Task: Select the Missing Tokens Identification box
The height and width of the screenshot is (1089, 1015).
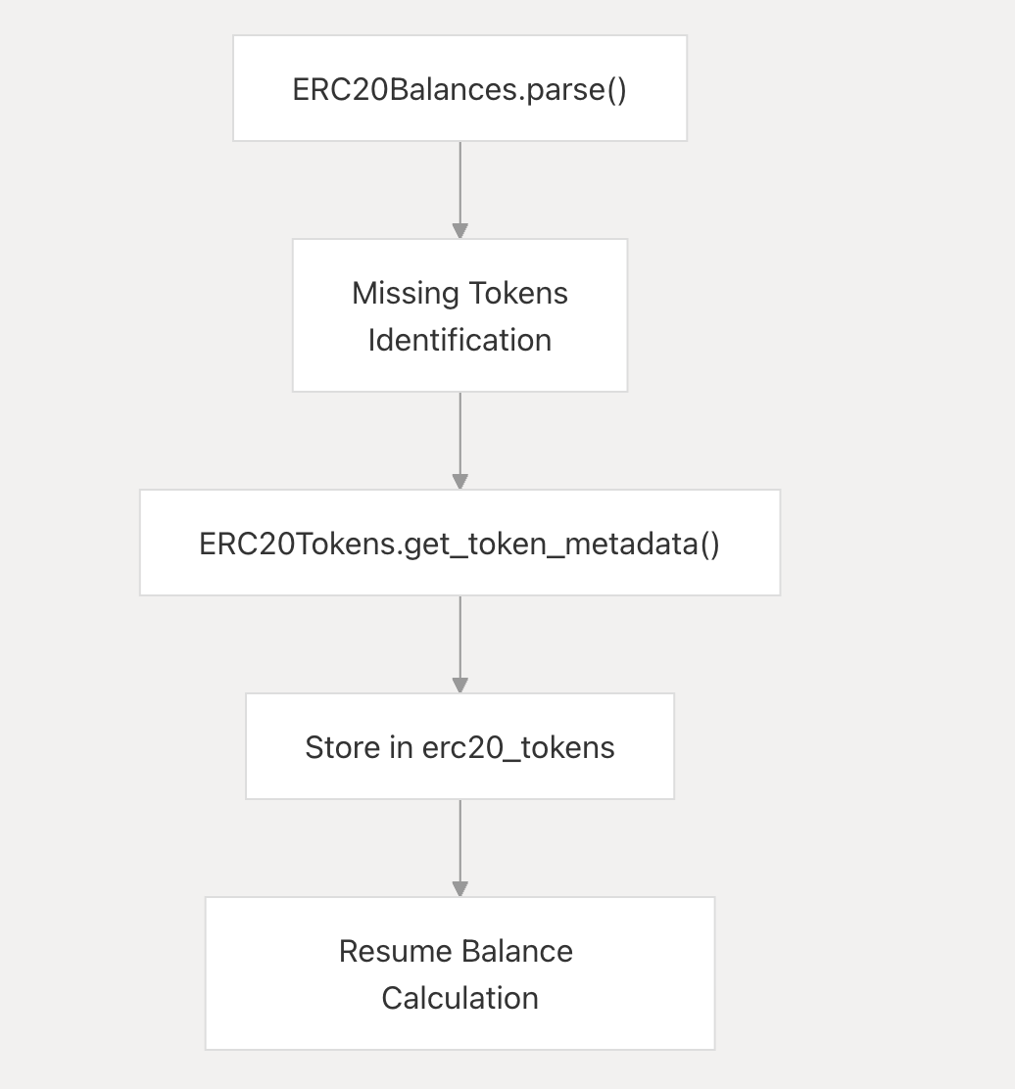Action: [x=459, y=315]
